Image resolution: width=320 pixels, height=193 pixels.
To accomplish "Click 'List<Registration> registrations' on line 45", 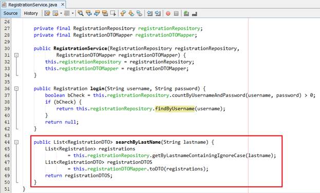I will pos(90,149).
